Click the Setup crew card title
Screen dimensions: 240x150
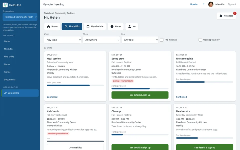118,58
